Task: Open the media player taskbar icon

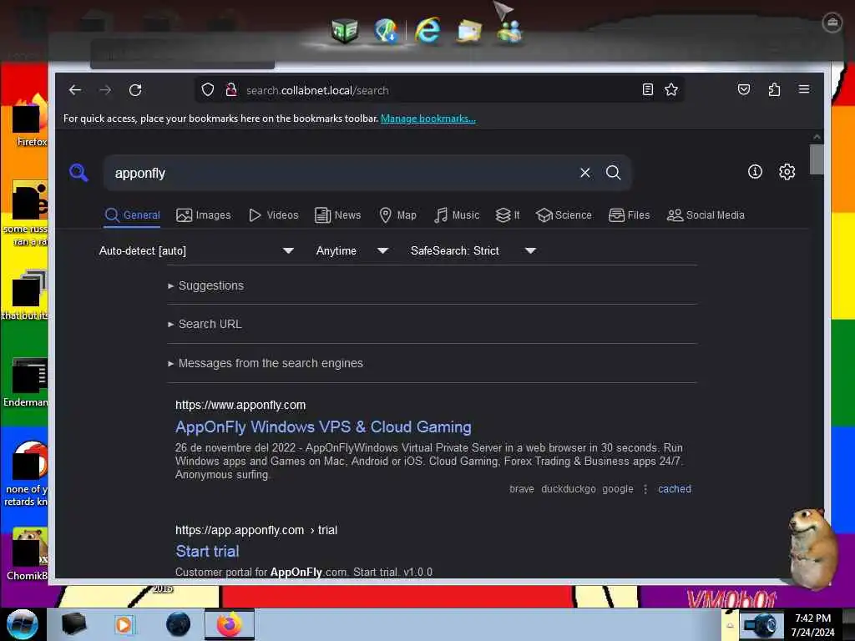Action: pos(124,624)
